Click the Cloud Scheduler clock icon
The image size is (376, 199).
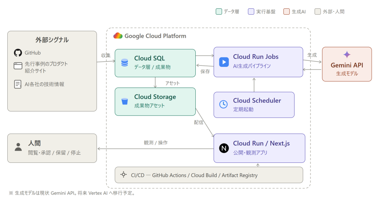click(224, 104)
